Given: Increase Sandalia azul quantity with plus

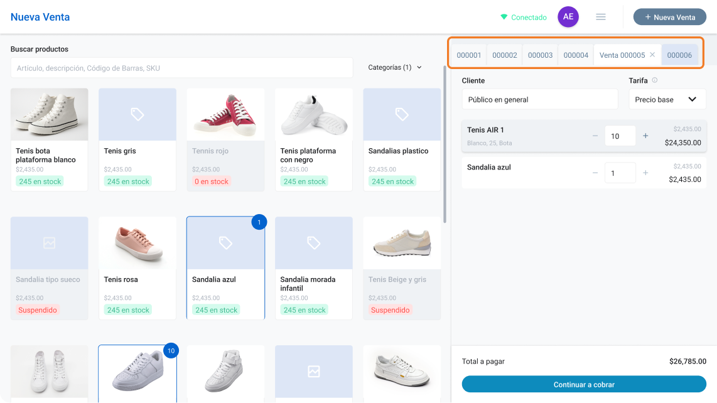Looking at the screenshot, I should [645, 173].
